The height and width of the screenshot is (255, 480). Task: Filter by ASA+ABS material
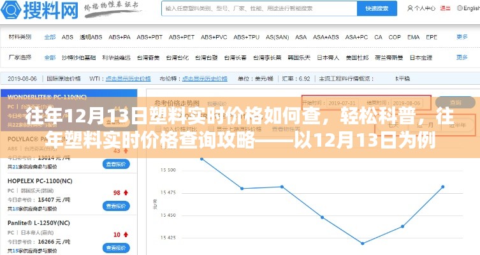click(326, 37)
